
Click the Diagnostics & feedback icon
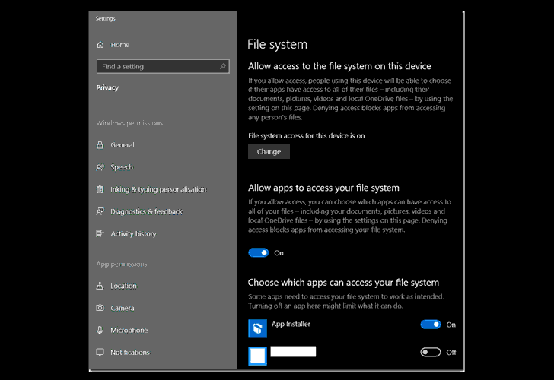100,211
